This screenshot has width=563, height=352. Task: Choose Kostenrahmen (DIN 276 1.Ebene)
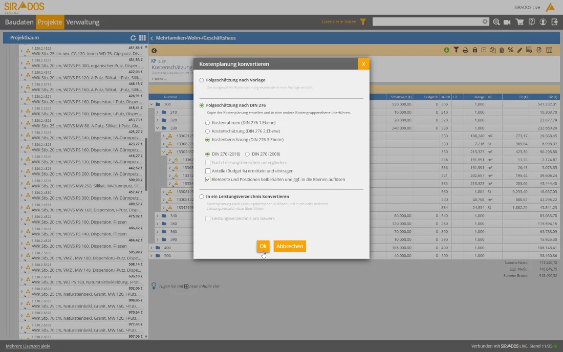tap(207, 123)
